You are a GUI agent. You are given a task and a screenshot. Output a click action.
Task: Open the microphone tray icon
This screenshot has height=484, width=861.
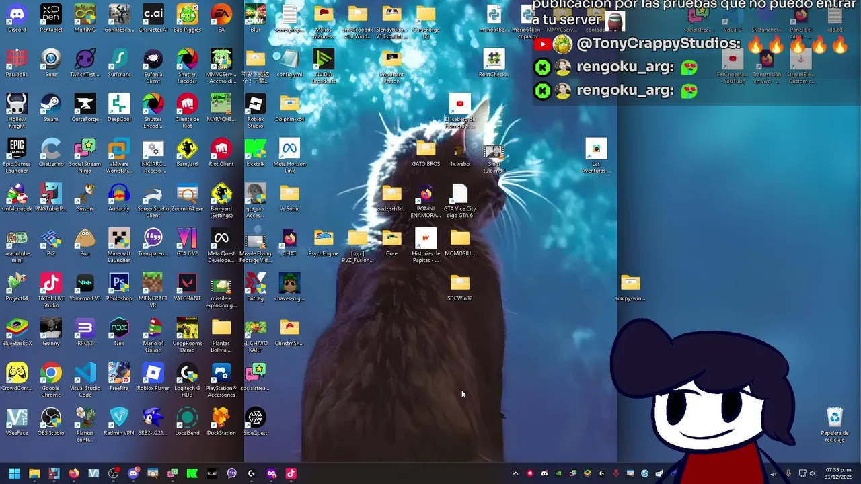pos(788,473)
